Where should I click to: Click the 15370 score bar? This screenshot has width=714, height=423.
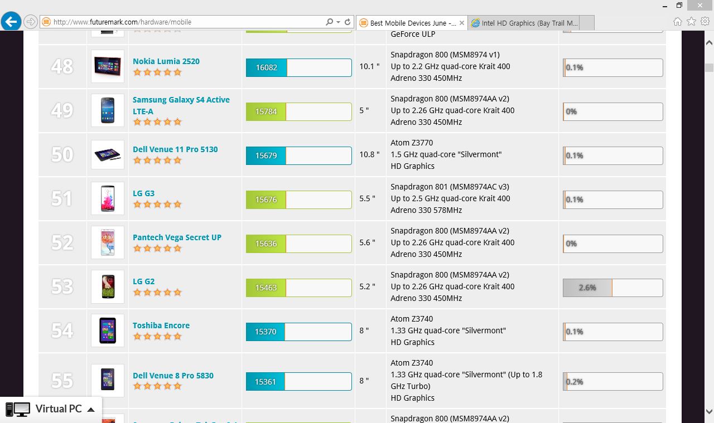click(x=299, y=332)
